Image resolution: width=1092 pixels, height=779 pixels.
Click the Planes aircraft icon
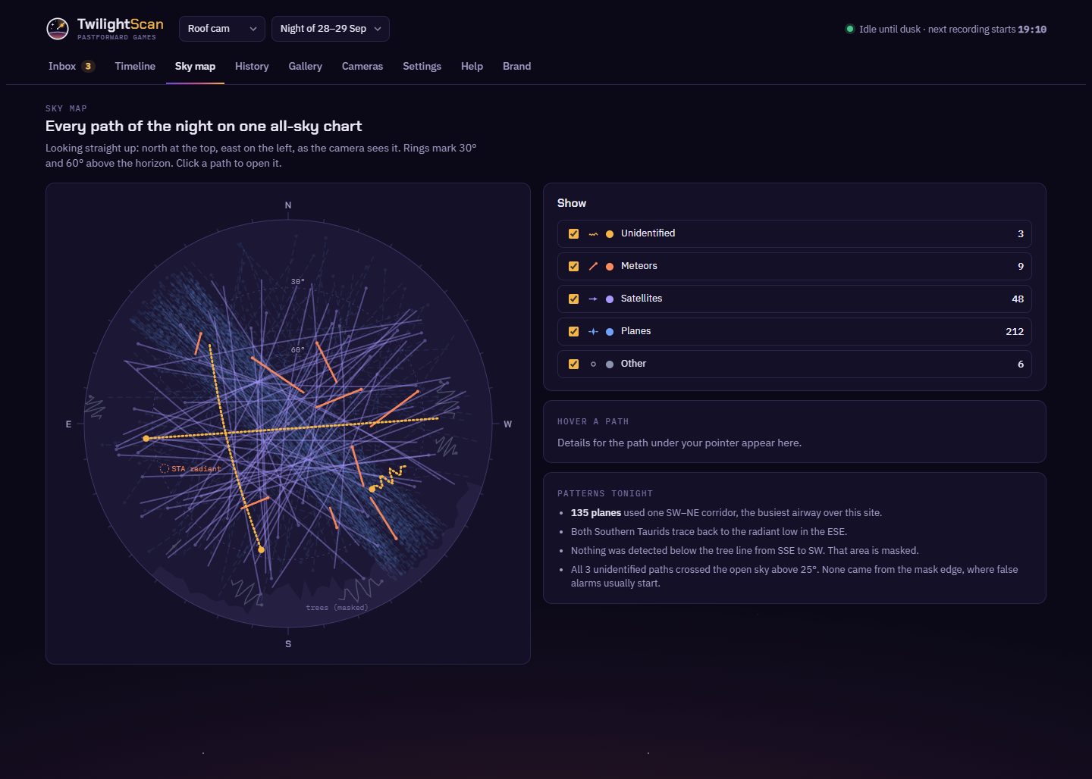point(593,331)
